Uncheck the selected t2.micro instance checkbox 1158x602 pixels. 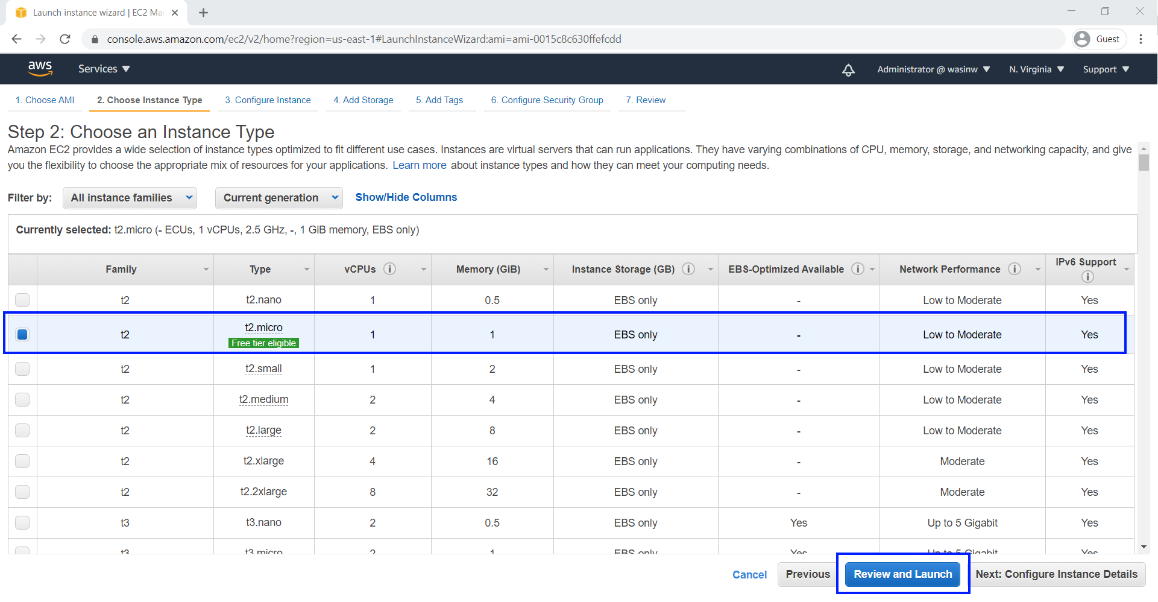click(x=22, y=334)
